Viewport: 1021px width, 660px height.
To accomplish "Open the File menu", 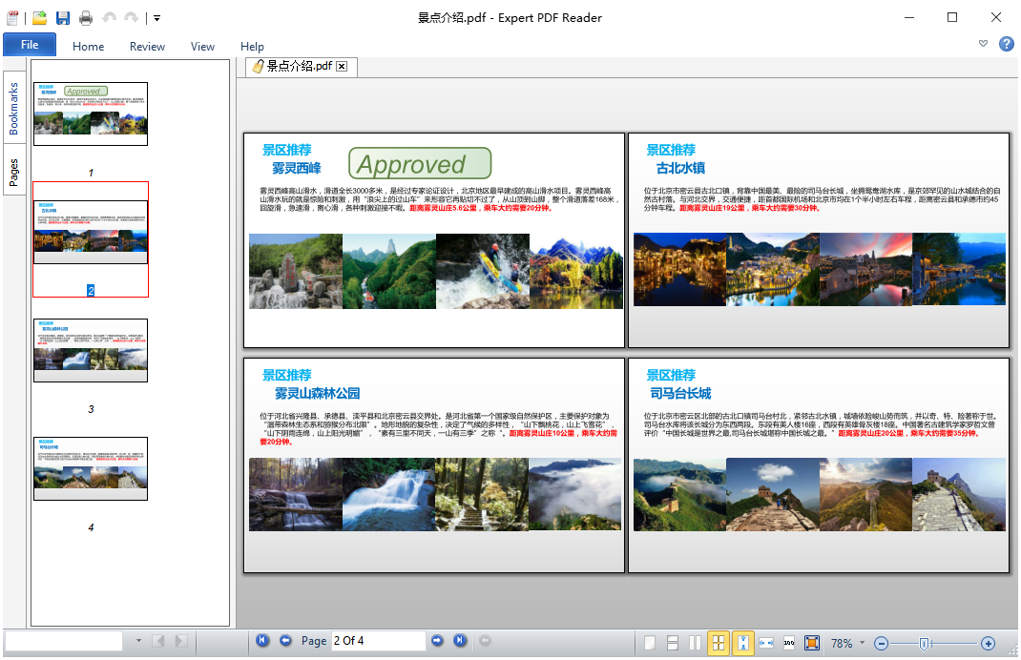I will [30, 44].
